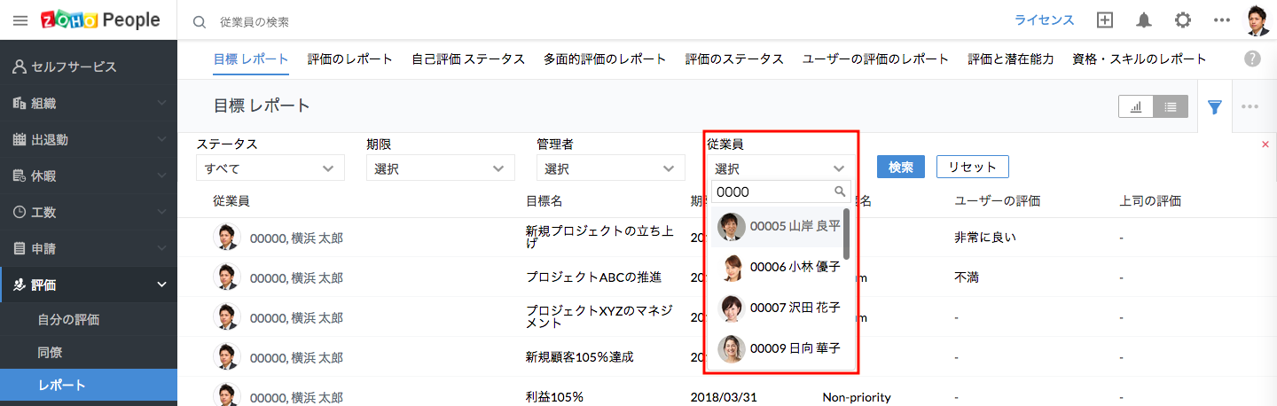This screenshot has height=406, width=1277.
Task: Open the top bar more options ellipsis
Action: [x=1222, y=20]
